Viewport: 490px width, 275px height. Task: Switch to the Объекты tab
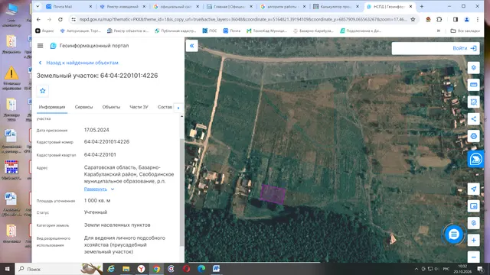pos(111,107)
